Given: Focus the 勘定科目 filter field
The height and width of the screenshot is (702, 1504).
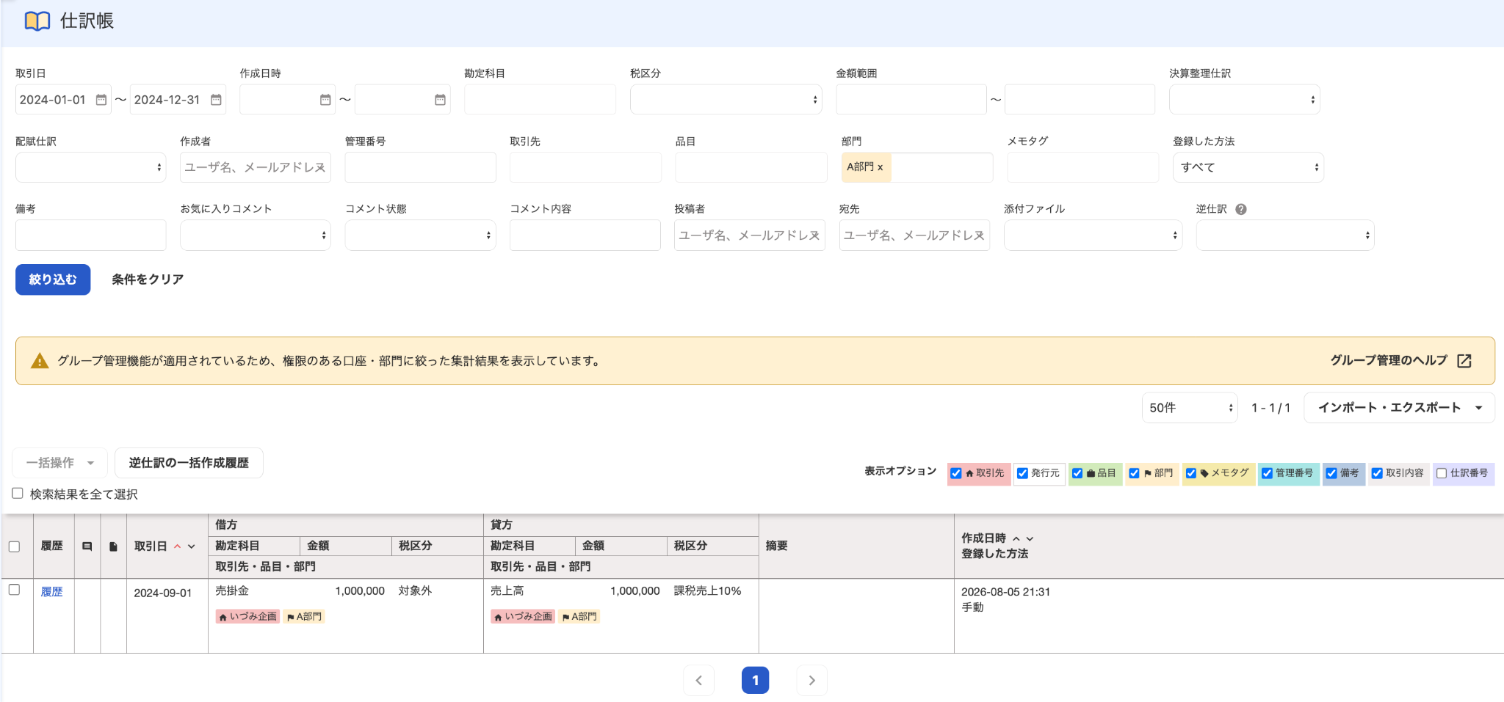Looking at the screenshot, I should (x=540, y=100).
